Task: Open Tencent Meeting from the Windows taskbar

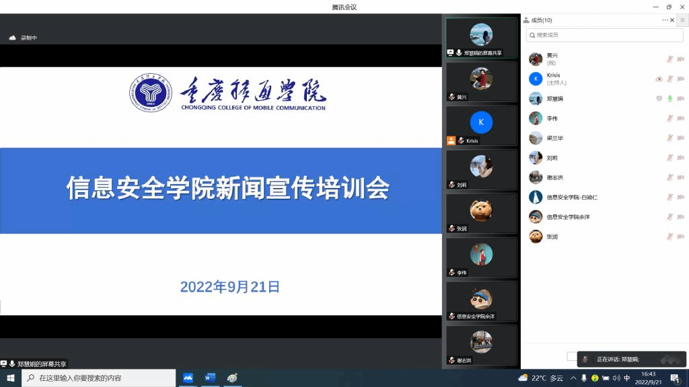Action: click(188, 378)
